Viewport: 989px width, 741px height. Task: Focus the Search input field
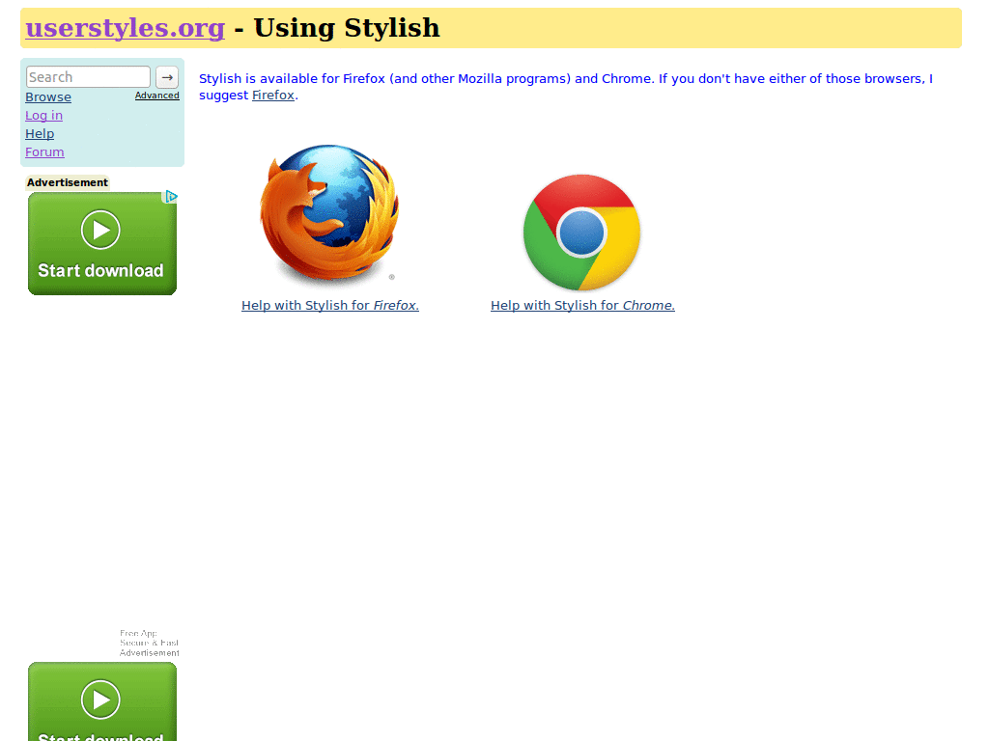[x=88, y=77]
